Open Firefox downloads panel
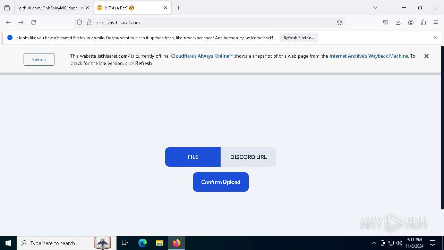 click(398, 23)
